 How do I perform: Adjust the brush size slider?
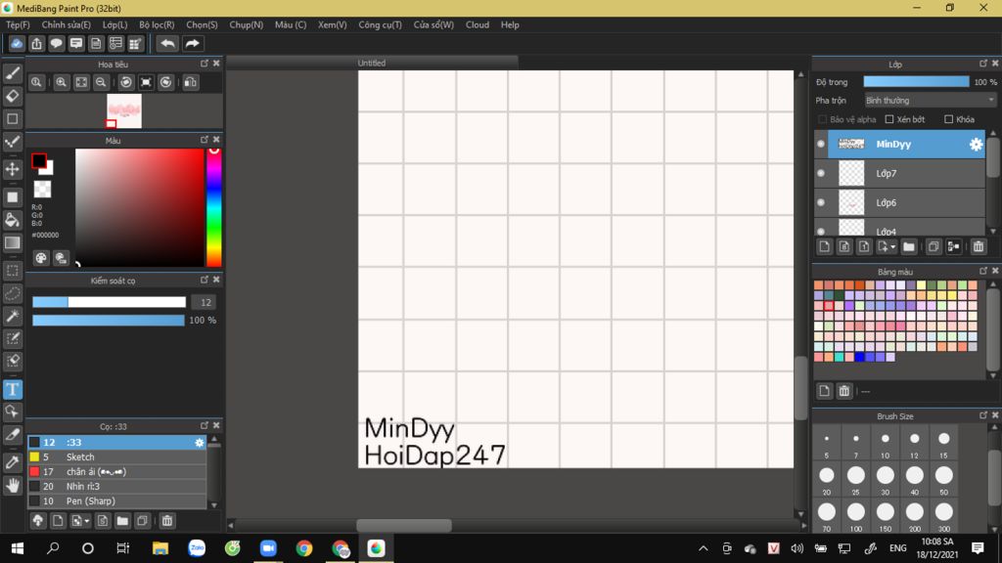110,303
